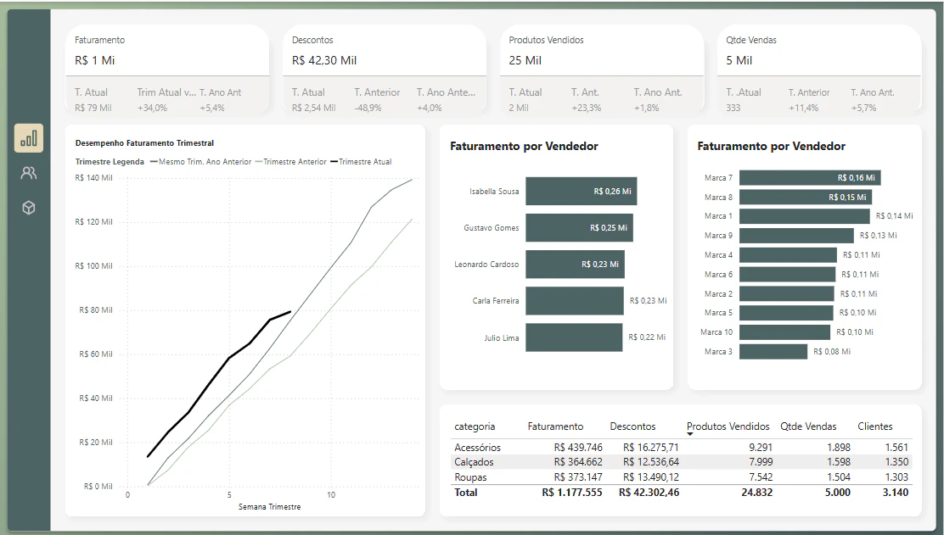The width and height of the screenshot is (944, 535).
Task: Click the +34,0% quarter comparison value
Action: [x=152, y=109]
